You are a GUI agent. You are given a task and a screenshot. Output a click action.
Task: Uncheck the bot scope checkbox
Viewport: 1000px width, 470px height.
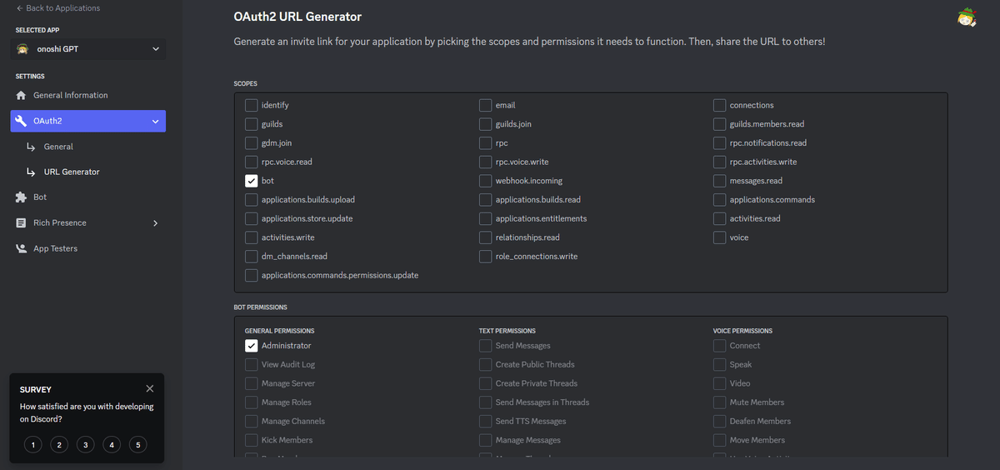point(251,181)
